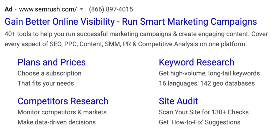
Task: Select the '40+ tools to help you' description line
Action: tap(136, 34)
